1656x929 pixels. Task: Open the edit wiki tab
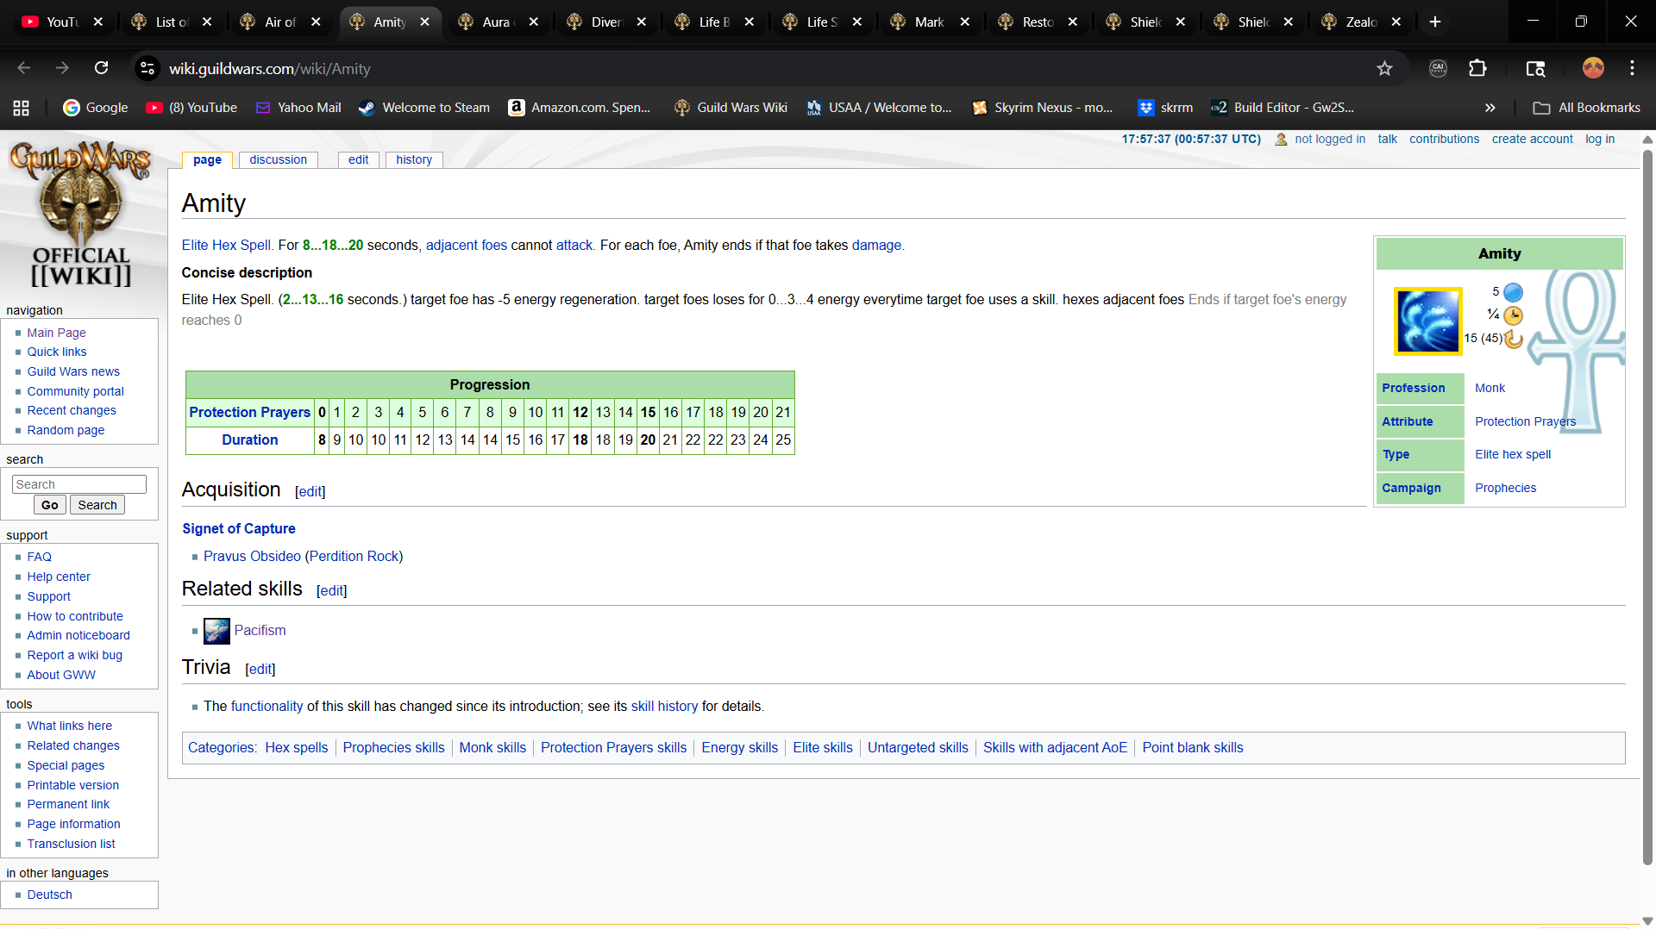click(x=359, y=159)
